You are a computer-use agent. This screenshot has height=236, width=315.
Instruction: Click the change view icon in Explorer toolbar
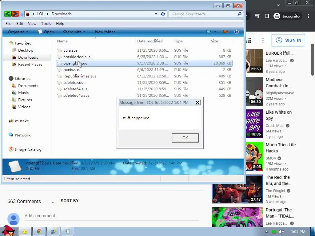[x=209, y=32]
